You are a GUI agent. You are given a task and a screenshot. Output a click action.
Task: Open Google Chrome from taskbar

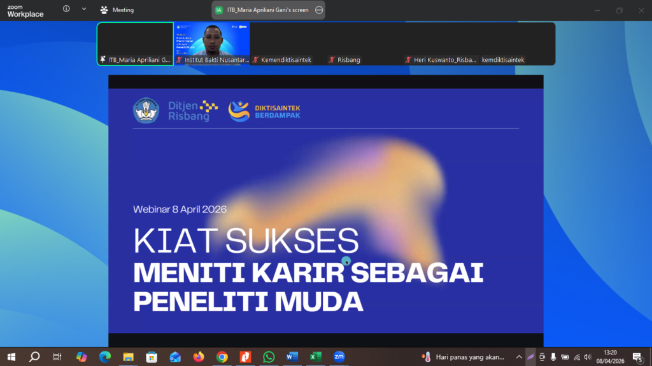[222, 356]
